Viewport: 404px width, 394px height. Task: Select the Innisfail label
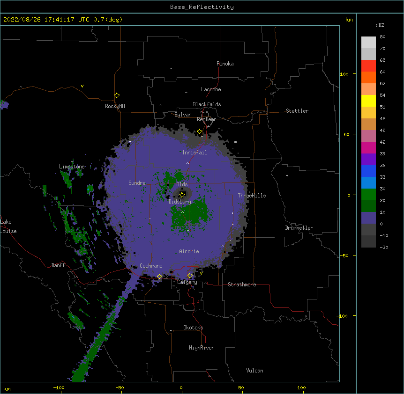point(195,153)
